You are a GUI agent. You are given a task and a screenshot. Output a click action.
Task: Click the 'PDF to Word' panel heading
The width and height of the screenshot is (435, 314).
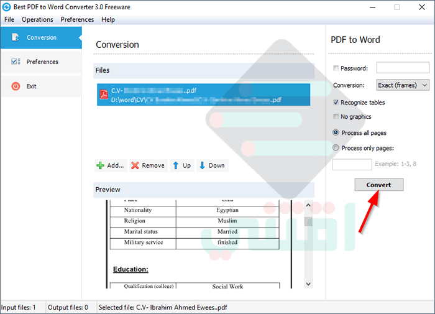[355, 40]
